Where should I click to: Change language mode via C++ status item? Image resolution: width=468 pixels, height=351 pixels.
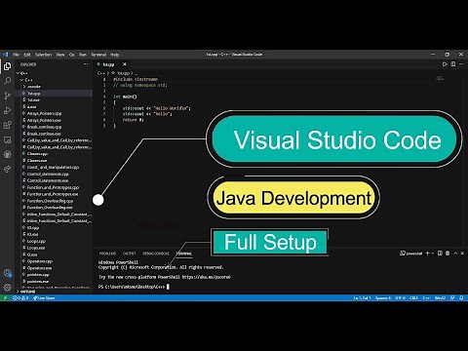coord(426,298)
